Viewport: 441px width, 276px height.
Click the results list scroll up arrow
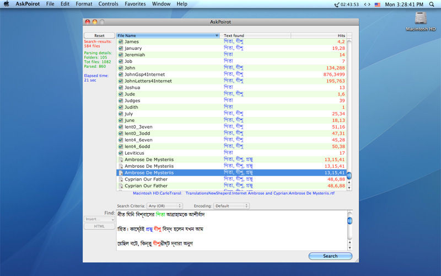coord(349,183)
